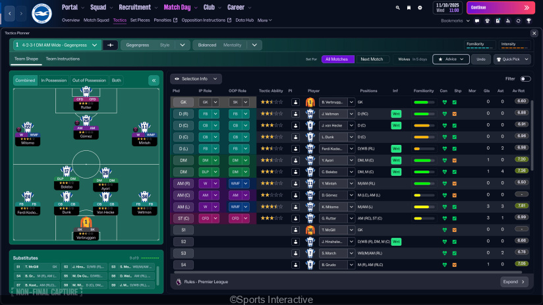
Task: Open the tactic name dropdown 4-2-3-1 DM AM Wide
Action: tap(57, 45)
